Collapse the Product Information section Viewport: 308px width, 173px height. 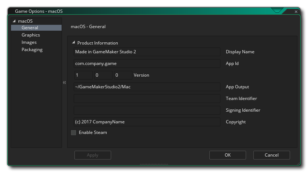tap(73, 43)
